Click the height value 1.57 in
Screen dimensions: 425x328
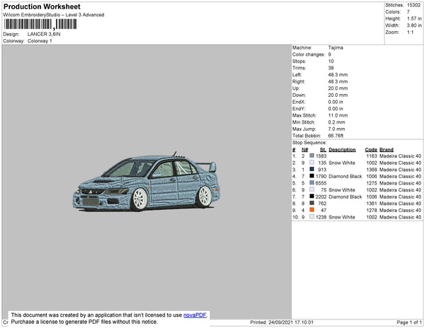coord(414,18)
